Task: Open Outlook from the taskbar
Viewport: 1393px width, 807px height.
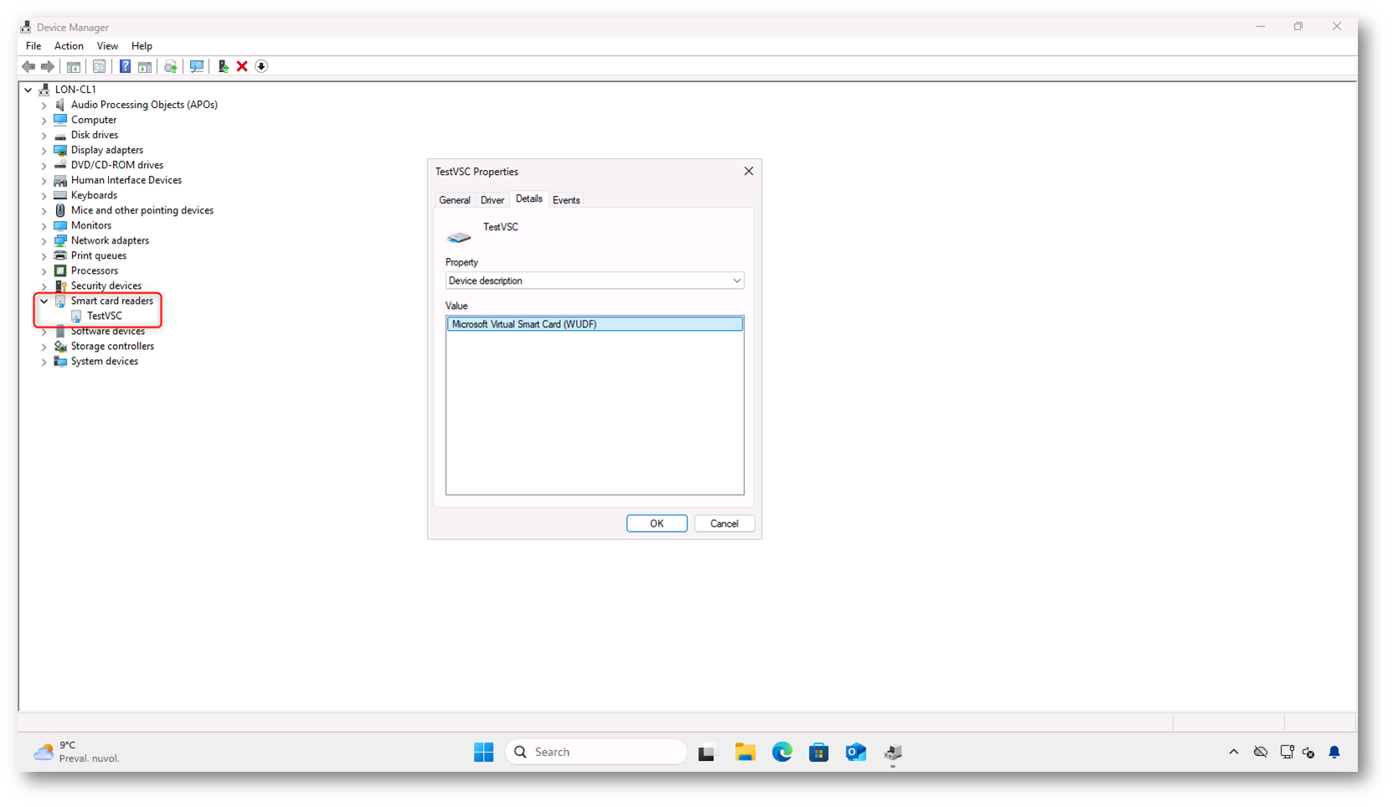Action: tap(856, 753)
